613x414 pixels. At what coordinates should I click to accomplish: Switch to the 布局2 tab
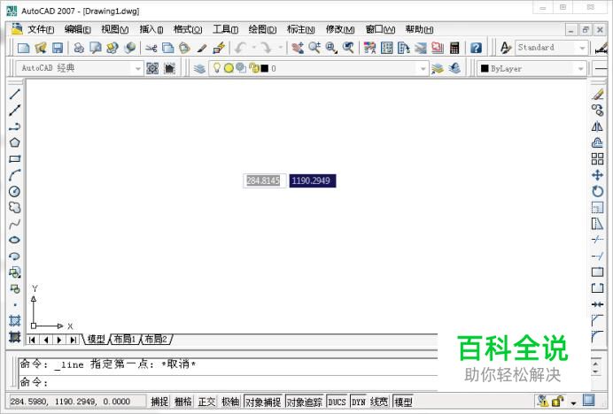pos(156,339)
